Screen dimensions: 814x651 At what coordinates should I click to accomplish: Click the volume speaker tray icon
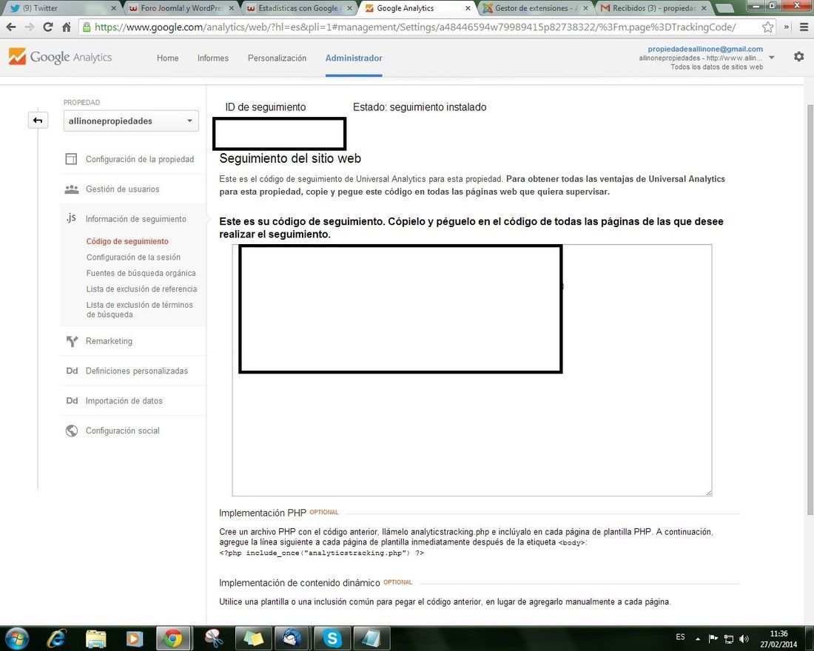pyautogui.click(x=744, y=638)
